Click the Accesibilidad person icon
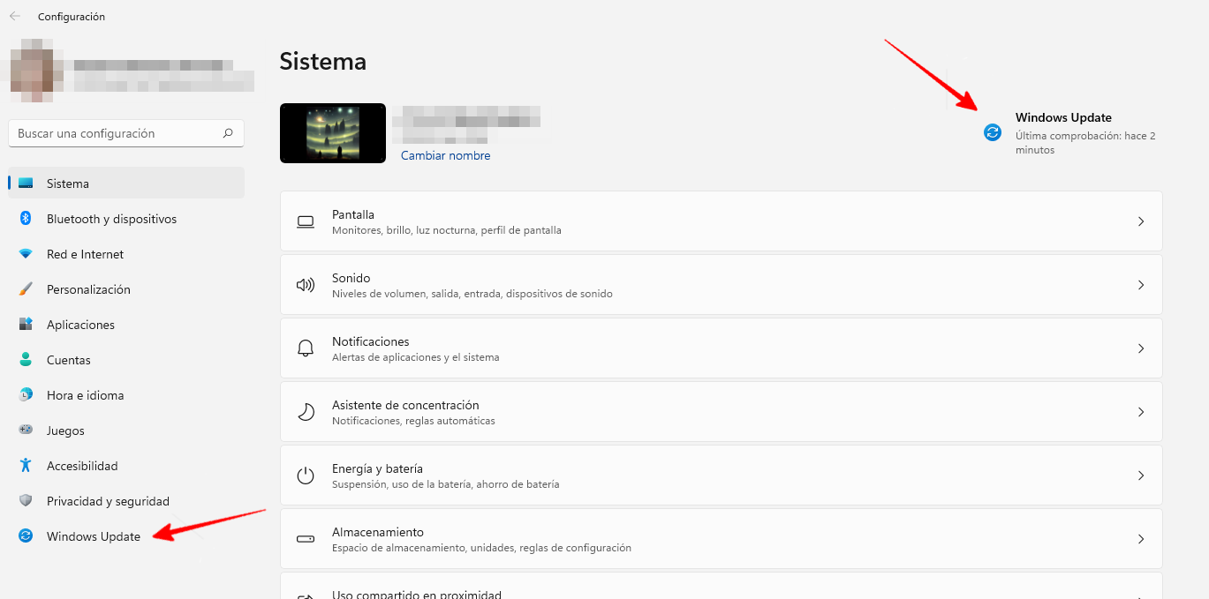 tap(26, 466)
